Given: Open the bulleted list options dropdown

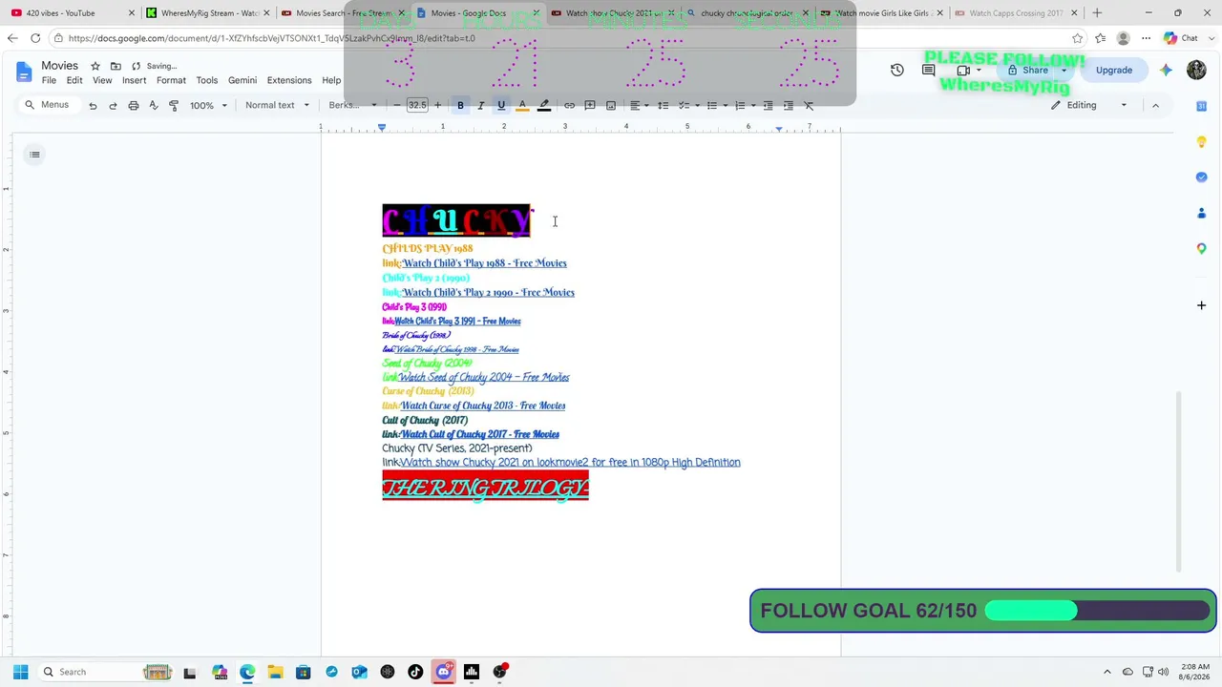Looking at the screenshot, I should coord(716,105).
